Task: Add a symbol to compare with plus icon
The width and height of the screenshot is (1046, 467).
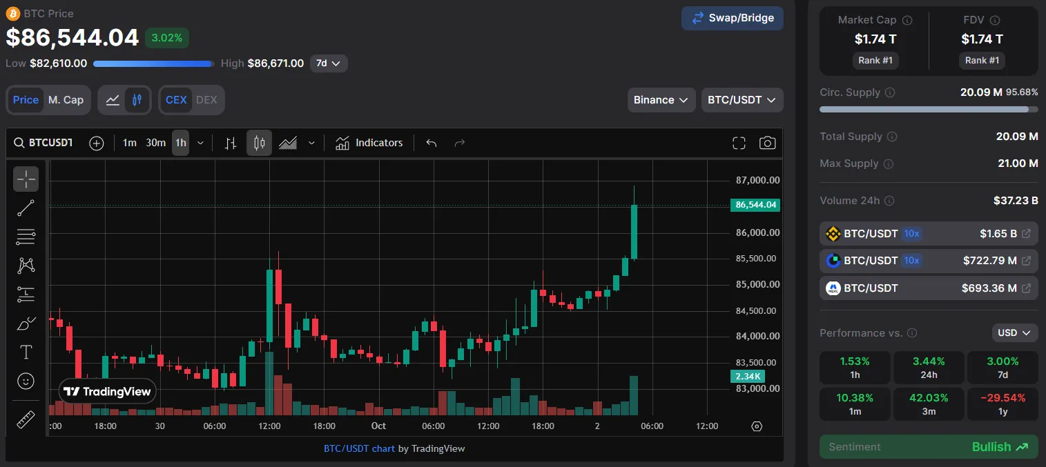Action: pos(97,143)
